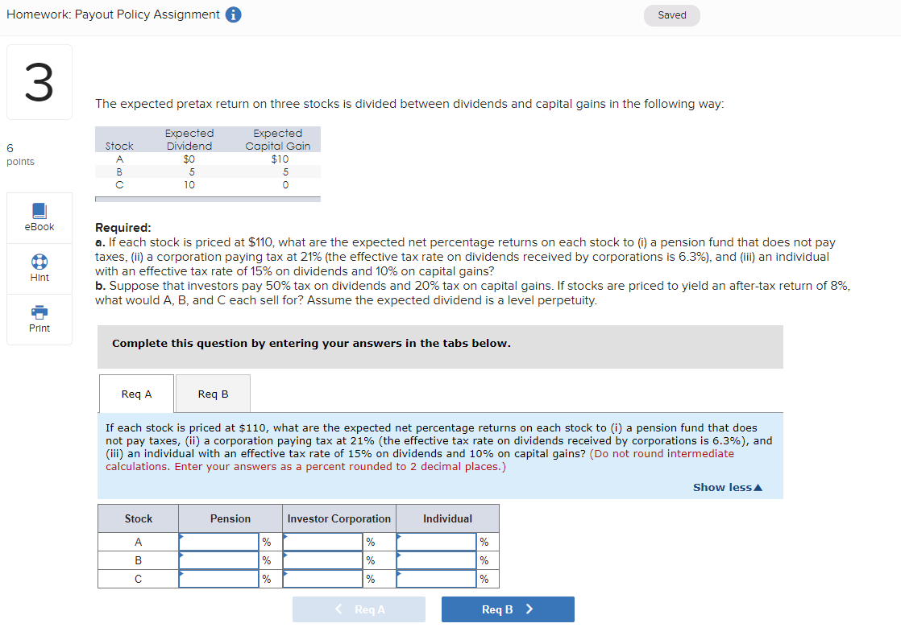Click the question number 3 box

39,81
